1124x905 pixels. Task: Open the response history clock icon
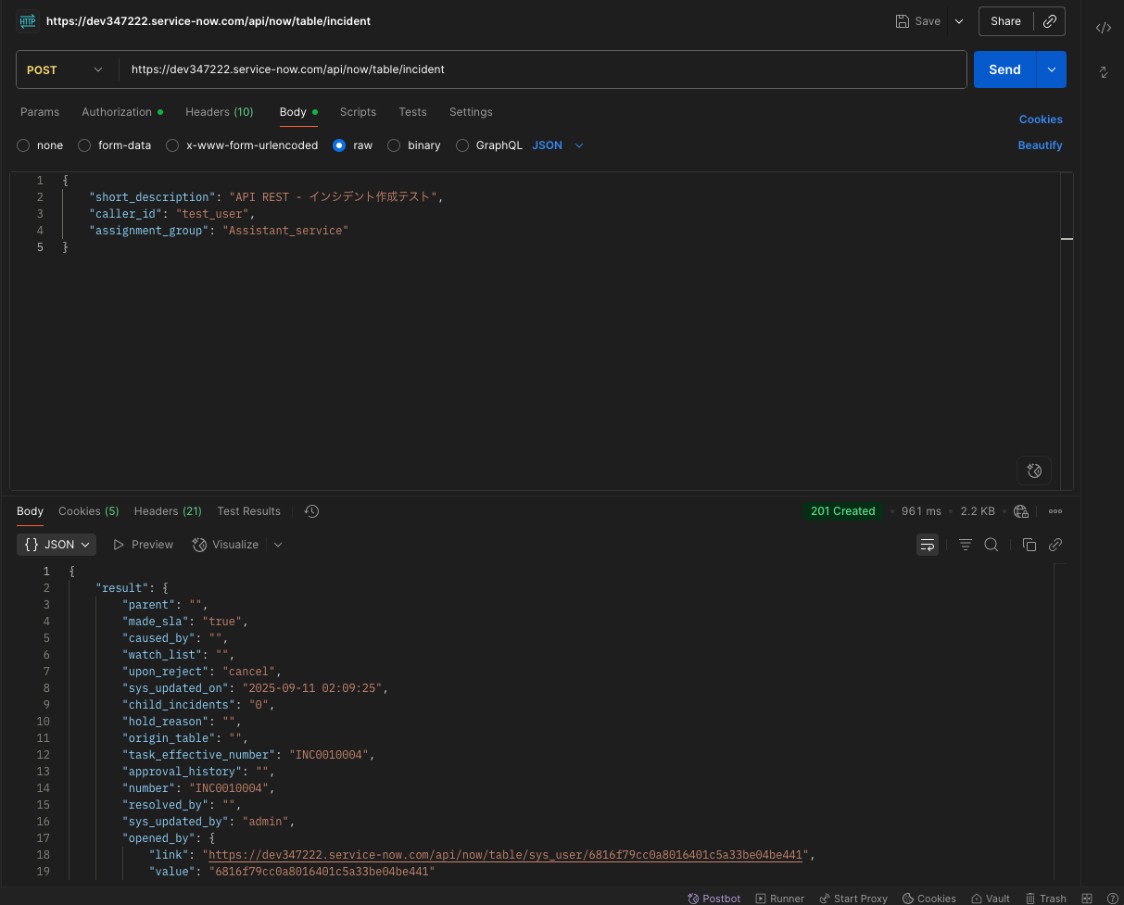coord(311,511)
